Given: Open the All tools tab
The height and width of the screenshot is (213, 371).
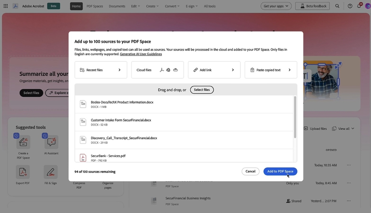Looking at the screenshot, I should pyautogui.click(x=210, y=6).
